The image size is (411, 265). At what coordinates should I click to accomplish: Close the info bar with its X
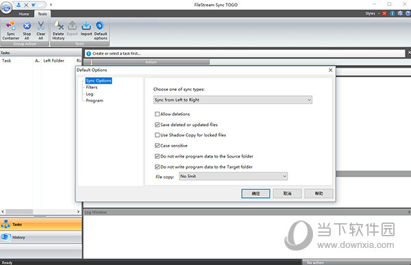click(x=409, y=53)
